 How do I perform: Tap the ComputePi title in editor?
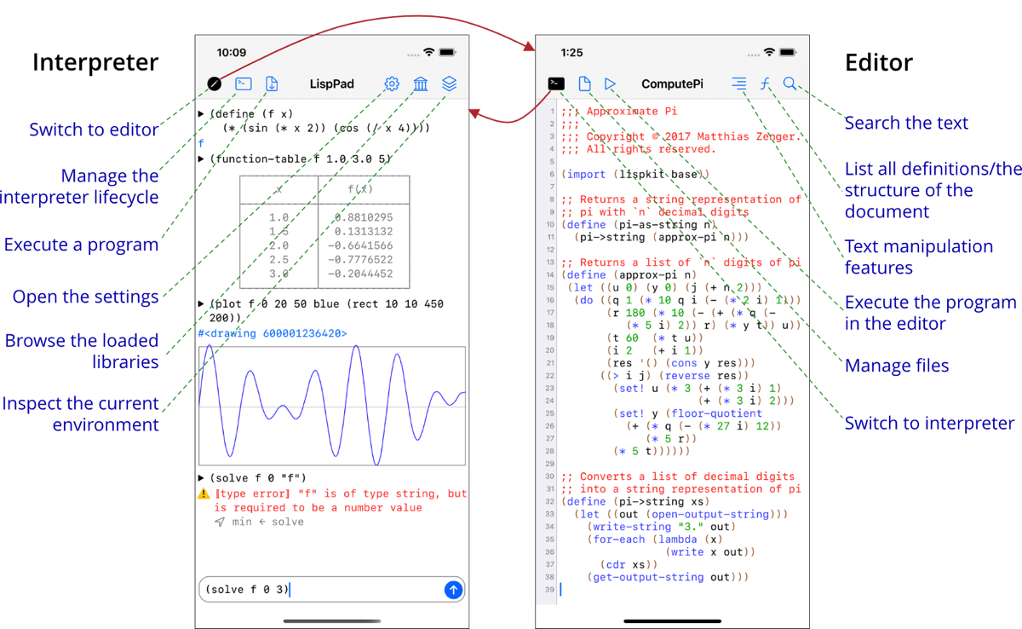click(x=673, y=84)
